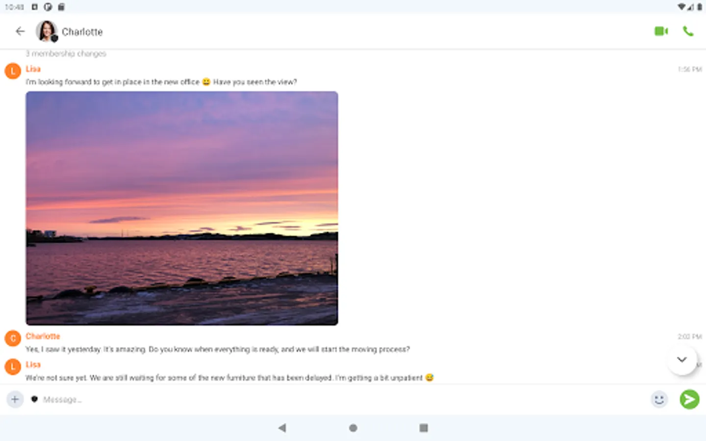
Task: Tap the Charlotte room title in header
Action: (82, 32)
